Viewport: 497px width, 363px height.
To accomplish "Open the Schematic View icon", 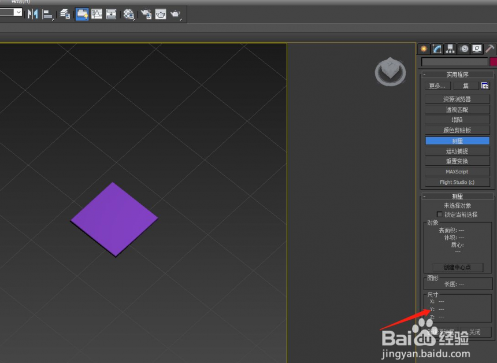I will pos(112,14).
